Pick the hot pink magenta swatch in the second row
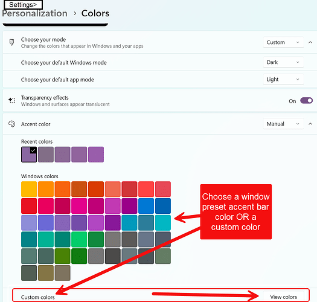The height and width of the screenshot is (302, 317). coord(79,206)
